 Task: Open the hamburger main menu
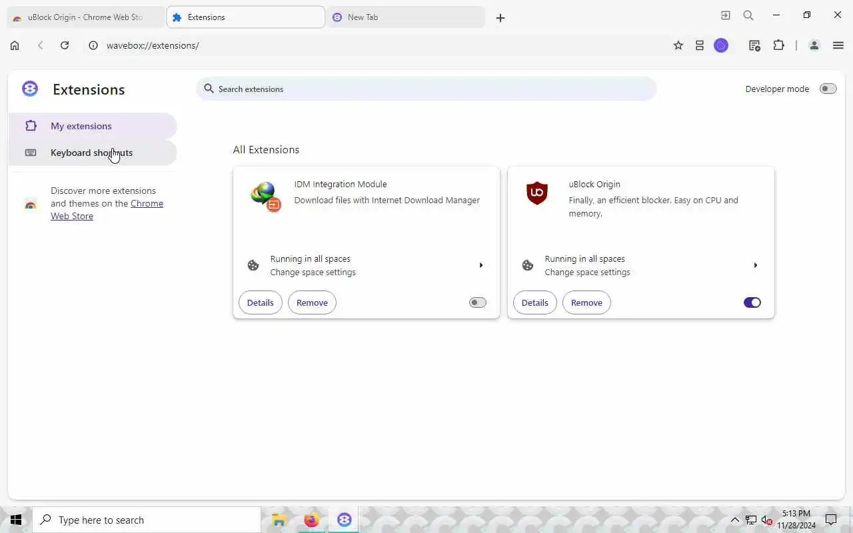pyautogui.click(x=838, y=45)
